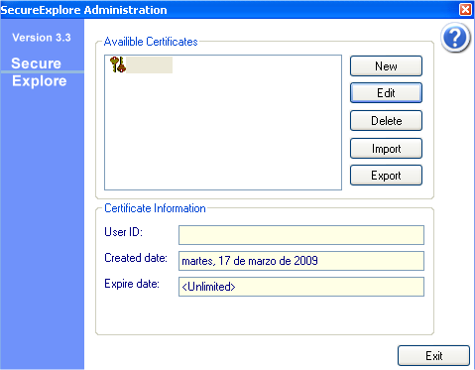Click the Version 3.3 label

click(42, 38)
